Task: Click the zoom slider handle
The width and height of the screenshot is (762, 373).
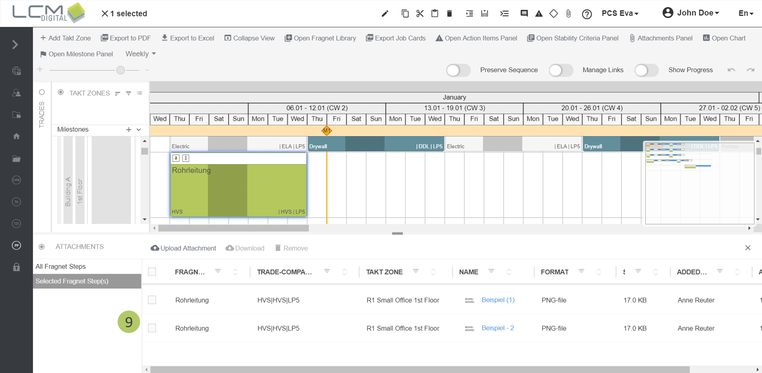Action: click(121, 70)
